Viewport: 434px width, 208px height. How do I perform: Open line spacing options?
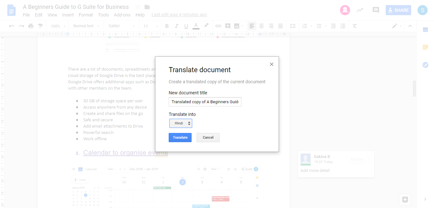(x=293, y=26)
